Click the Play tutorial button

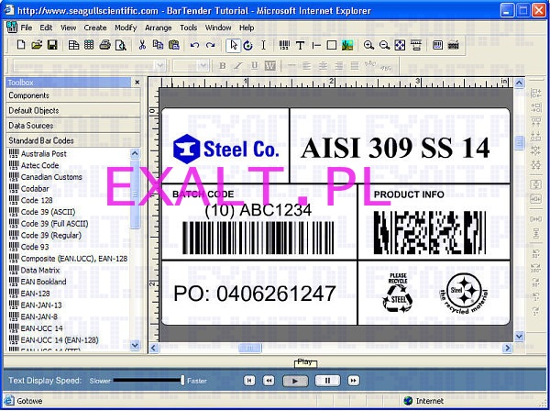[x=295, y=381]
